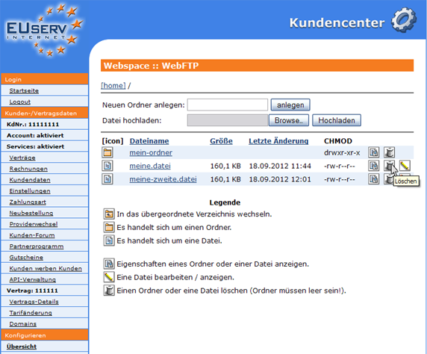
Task: Sort by Letzte Änderung column
Action: coord(278,141)
